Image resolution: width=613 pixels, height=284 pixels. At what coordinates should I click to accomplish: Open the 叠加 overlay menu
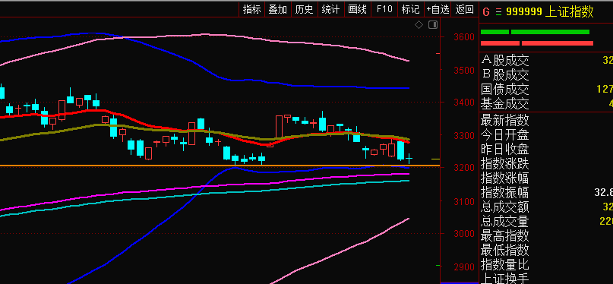point(278,10)
